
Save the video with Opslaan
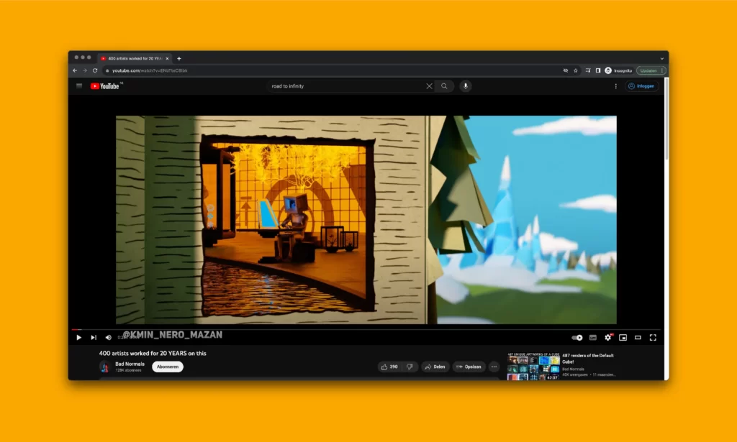point(469,367)
